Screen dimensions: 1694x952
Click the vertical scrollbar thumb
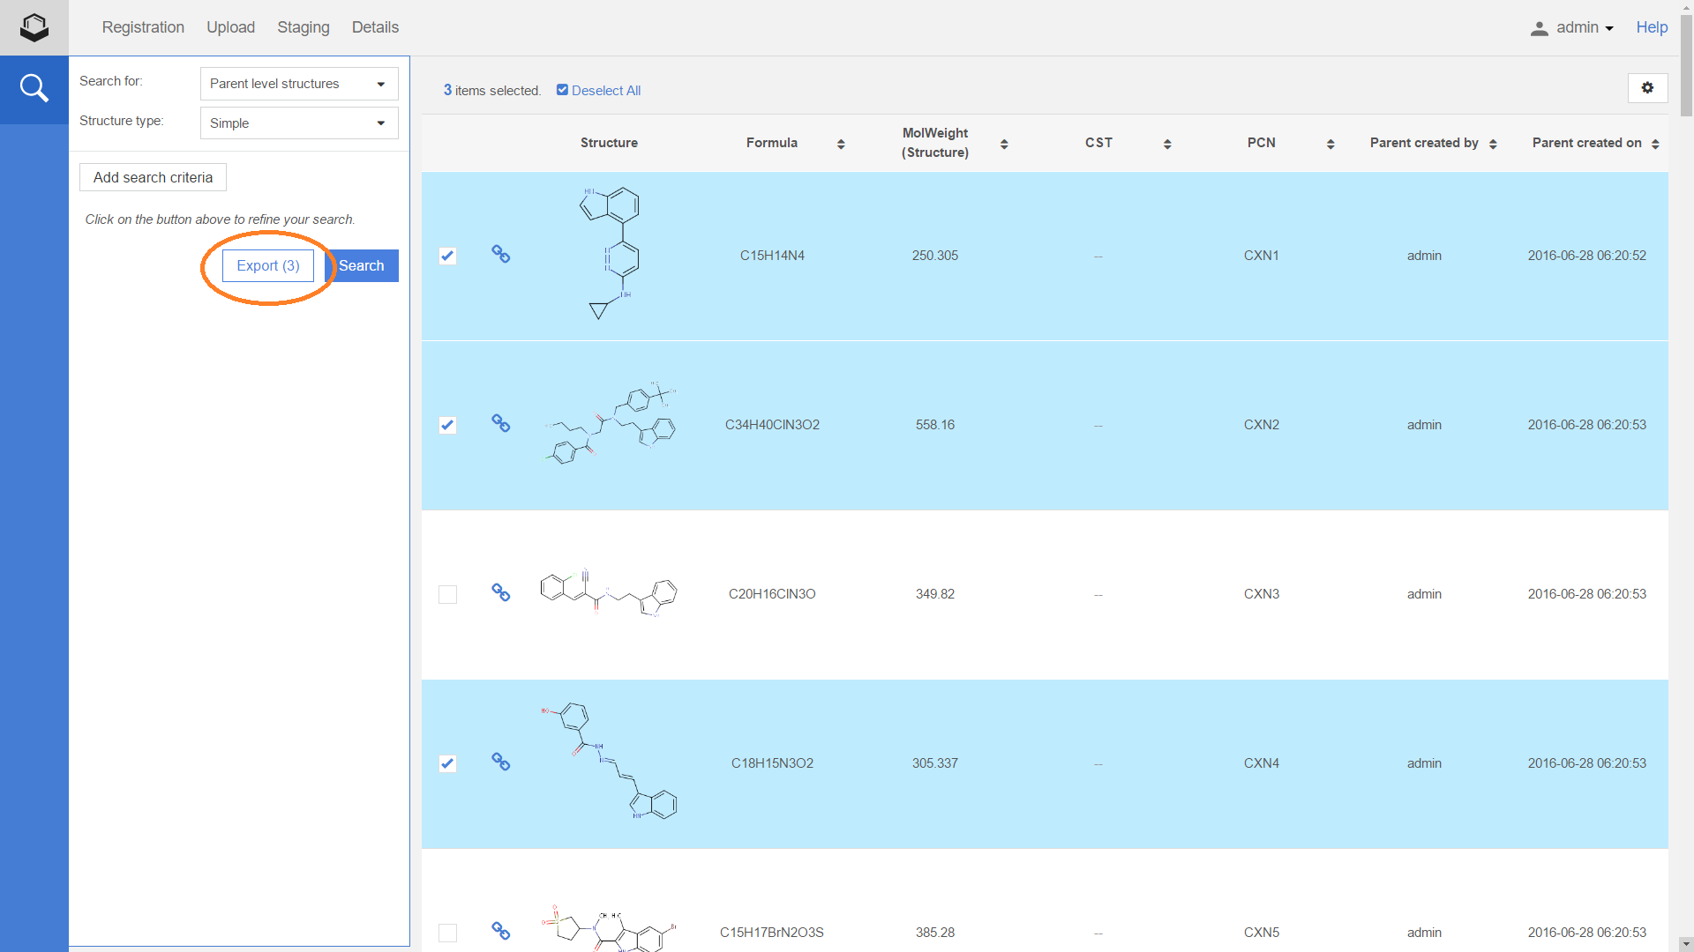1685,66
